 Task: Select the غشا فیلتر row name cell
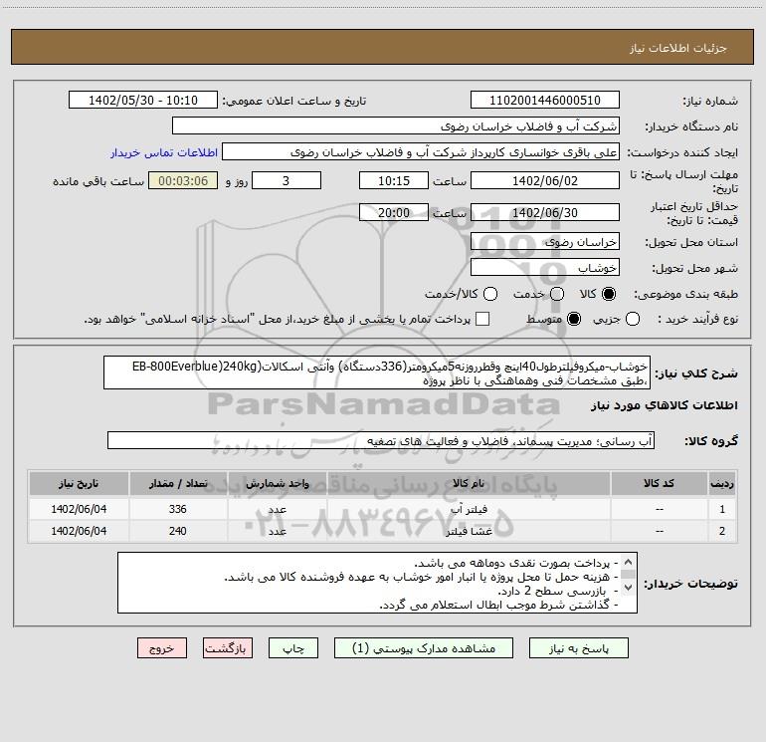pyautogui.click(x=469, y=531)
